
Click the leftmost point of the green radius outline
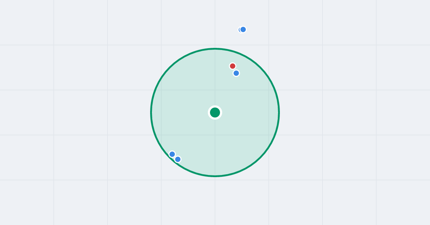[151, 112]
